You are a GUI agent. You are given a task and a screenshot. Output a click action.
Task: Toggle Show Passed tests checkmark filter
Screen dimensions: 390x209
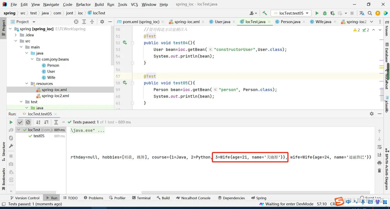[20, 122]
